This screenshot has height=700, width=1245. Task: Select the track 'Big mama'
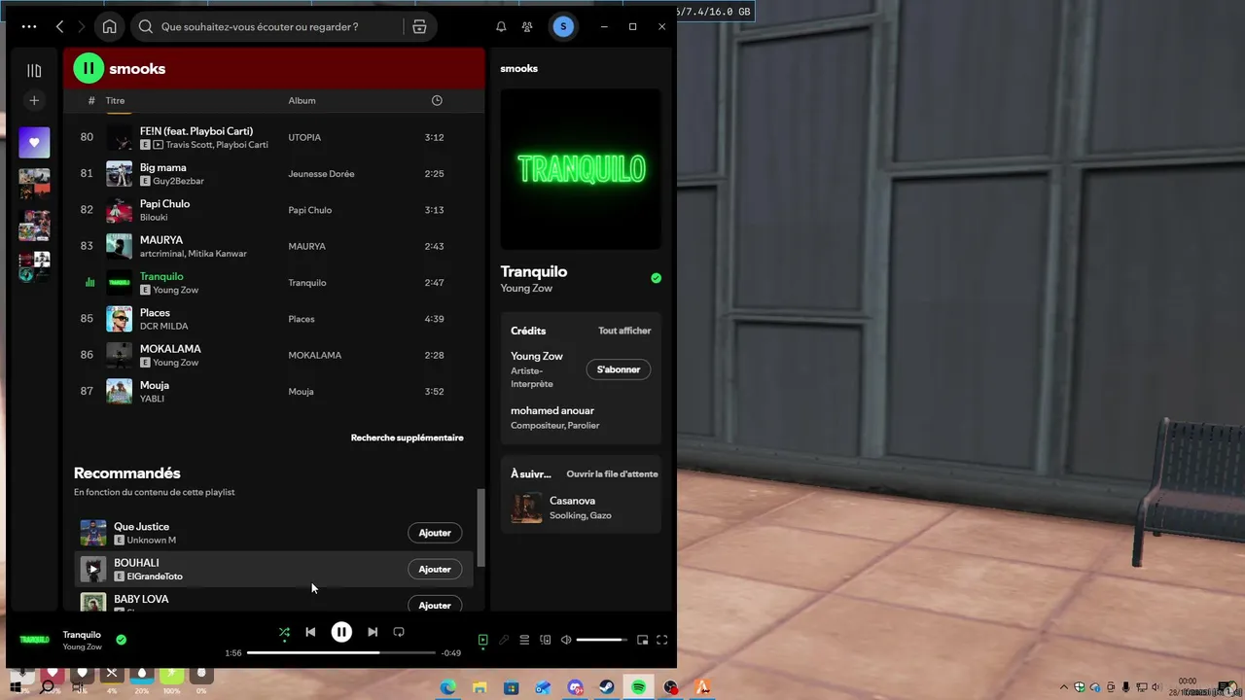tap(163, 167)
